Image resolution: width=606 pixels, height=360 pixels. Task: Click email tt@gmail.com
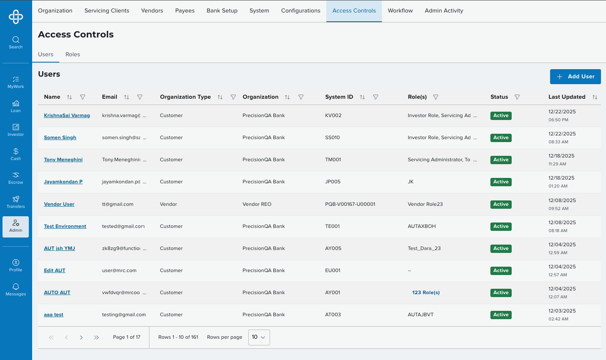tap(118, 204)
